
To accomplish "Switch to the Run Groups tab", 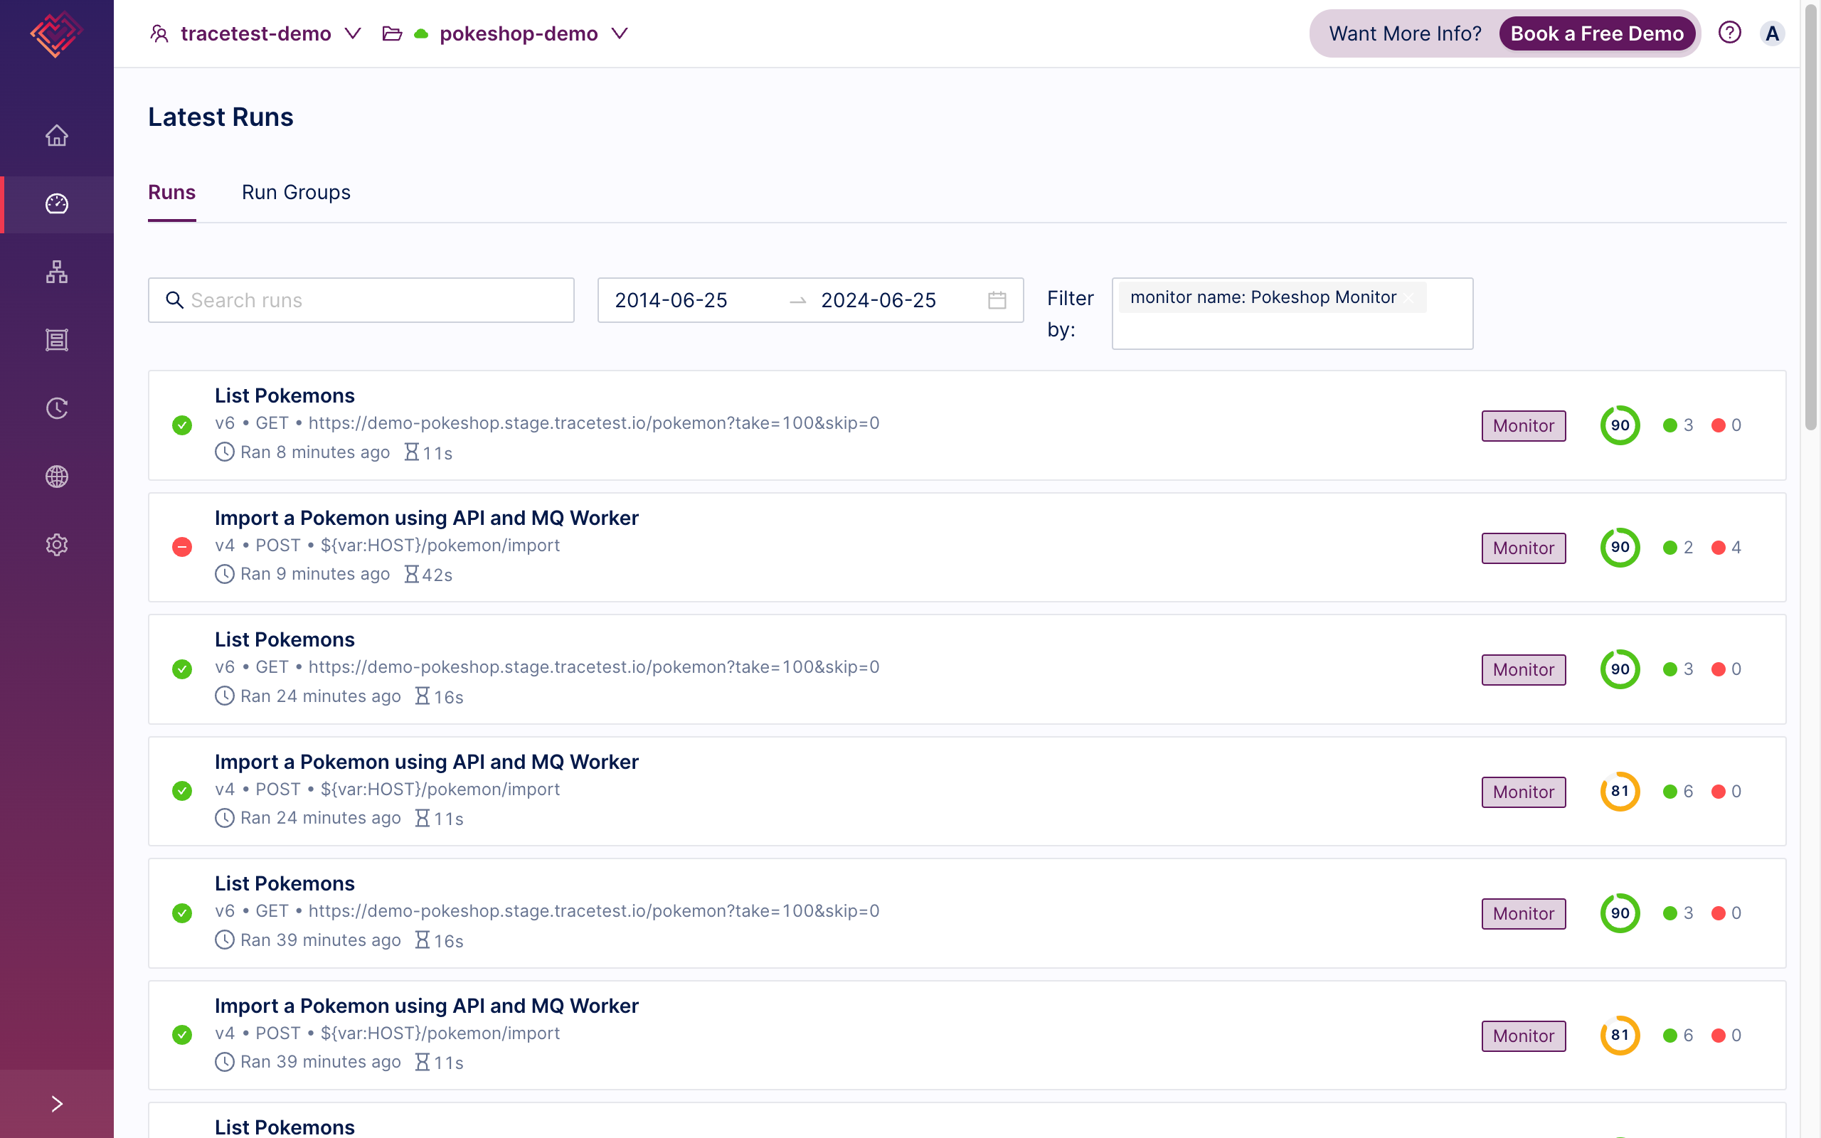I will pos(296,193).
